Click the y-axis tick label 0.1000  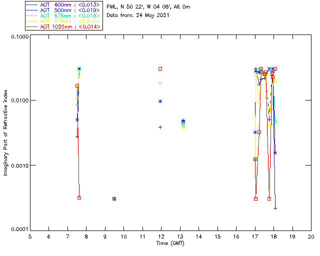tap(19, 36)
